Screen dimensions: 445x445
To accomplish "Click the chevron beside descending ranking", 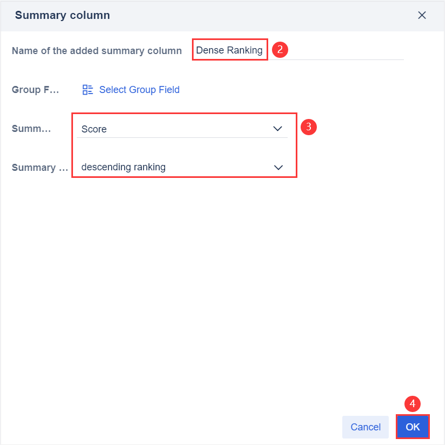I will (x=278, y=167).
